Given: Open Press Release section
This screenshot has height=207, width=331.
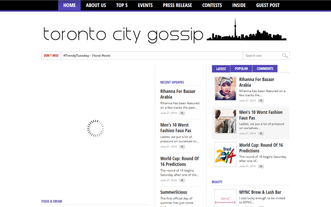Looking at the screenshot, I should pyautogui.click(x=177, y=5).
